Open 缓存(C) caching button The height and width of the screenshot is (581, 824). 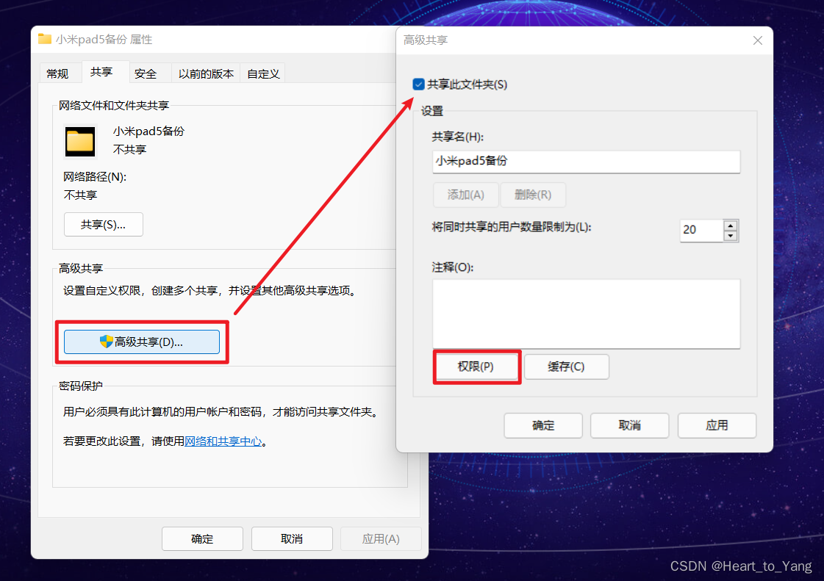click(567, 367)
